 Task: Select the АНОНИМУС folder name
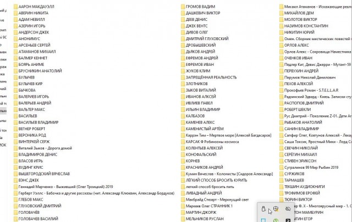[29, 39]
